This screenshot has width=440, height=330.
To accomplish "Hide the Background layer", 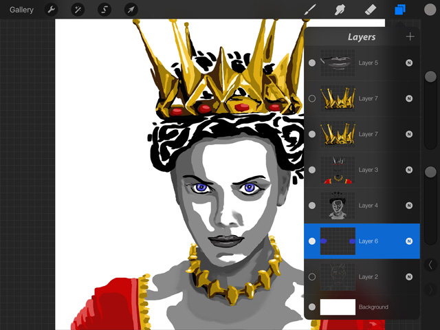I will point(312,307).
